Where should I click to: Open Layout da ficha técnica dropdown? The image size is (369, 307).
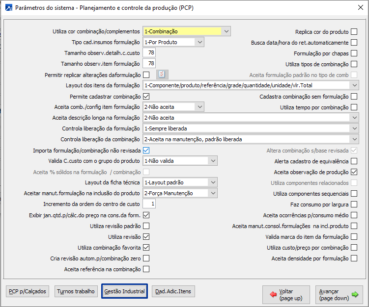pyautogui.click(x=180, y=182)
